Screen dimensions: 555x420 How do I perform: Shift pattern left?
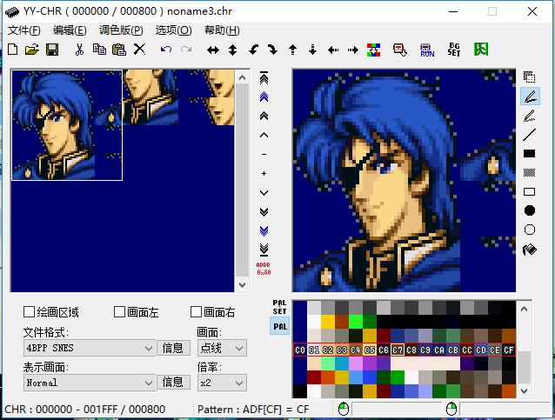tap(333, 50)
